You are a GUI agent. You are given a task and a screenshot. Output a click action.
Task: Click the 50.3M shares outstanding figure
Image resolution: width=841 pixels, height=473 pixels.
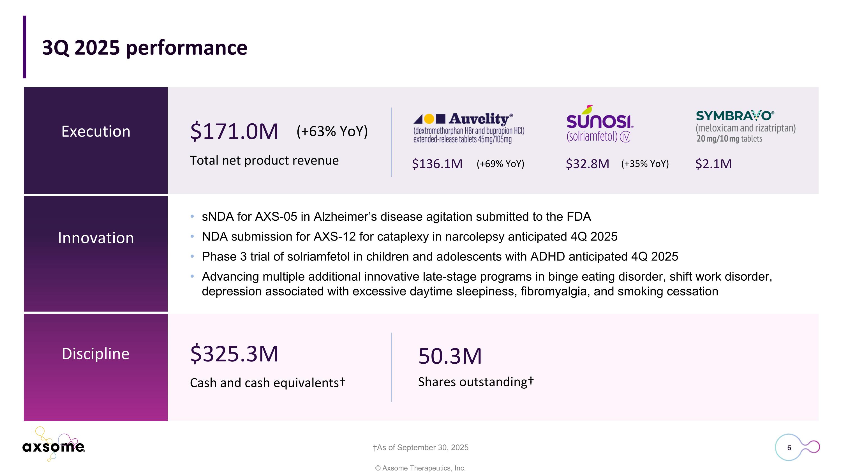pos(450,356)
